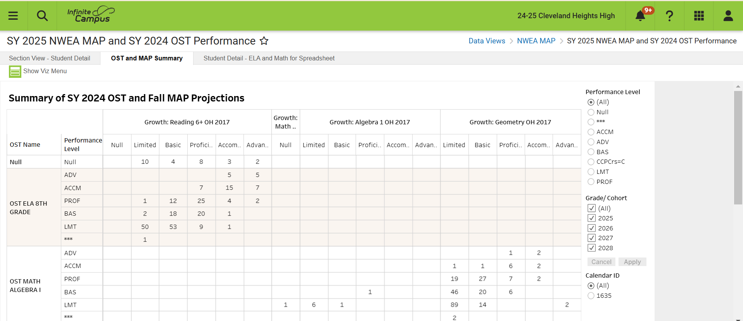
Task: Open the help question mark
Action: click(669, 15)
